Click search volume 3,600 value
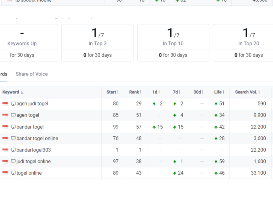The image size is (273, 205). (260, 138)
